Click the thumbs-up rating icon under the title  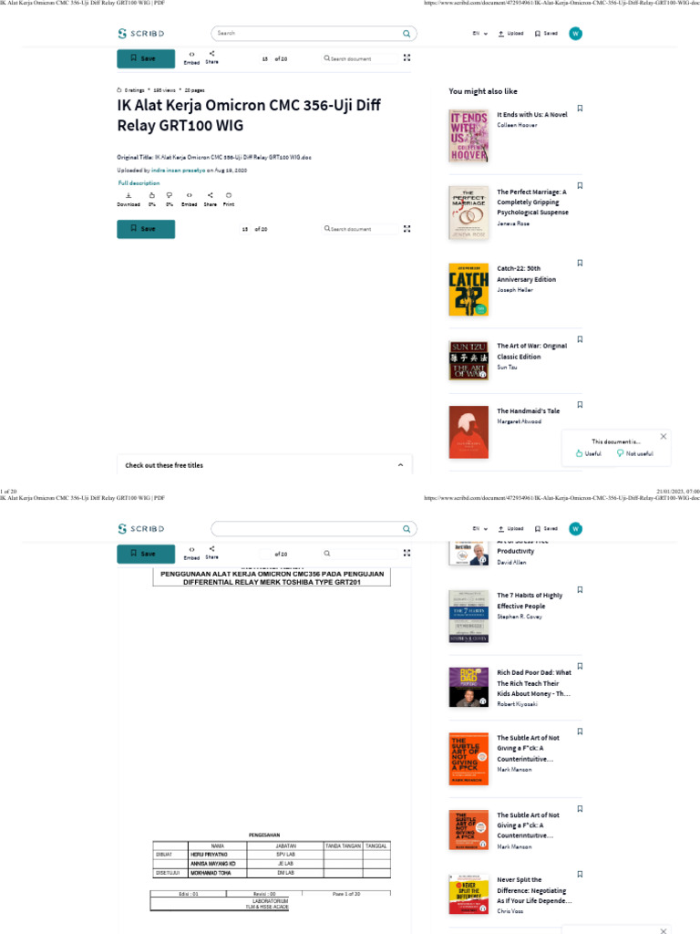point(152,195)
